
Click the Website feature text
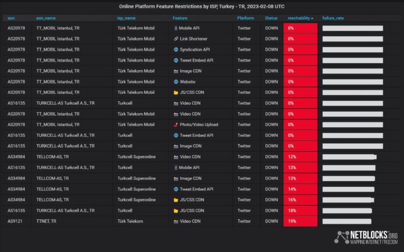188,82
